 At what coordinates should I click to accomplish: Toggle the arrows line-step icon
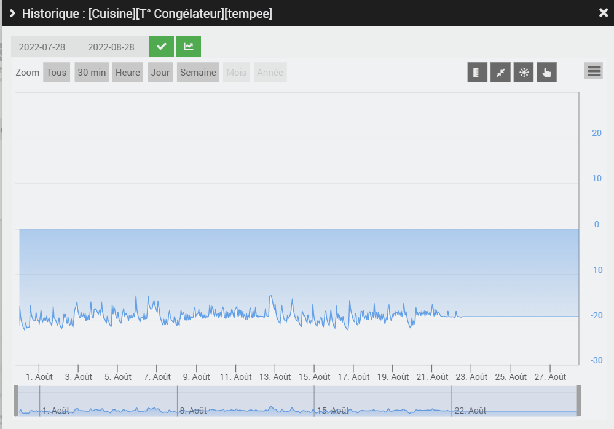tap(500, 73)
